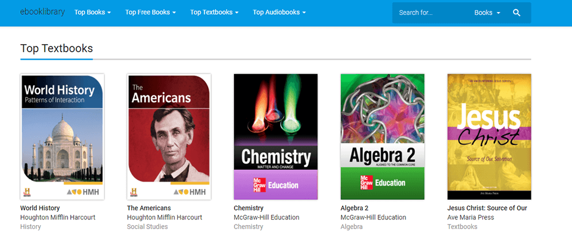
Task: Open the Books search category selector
Action: 487,13
